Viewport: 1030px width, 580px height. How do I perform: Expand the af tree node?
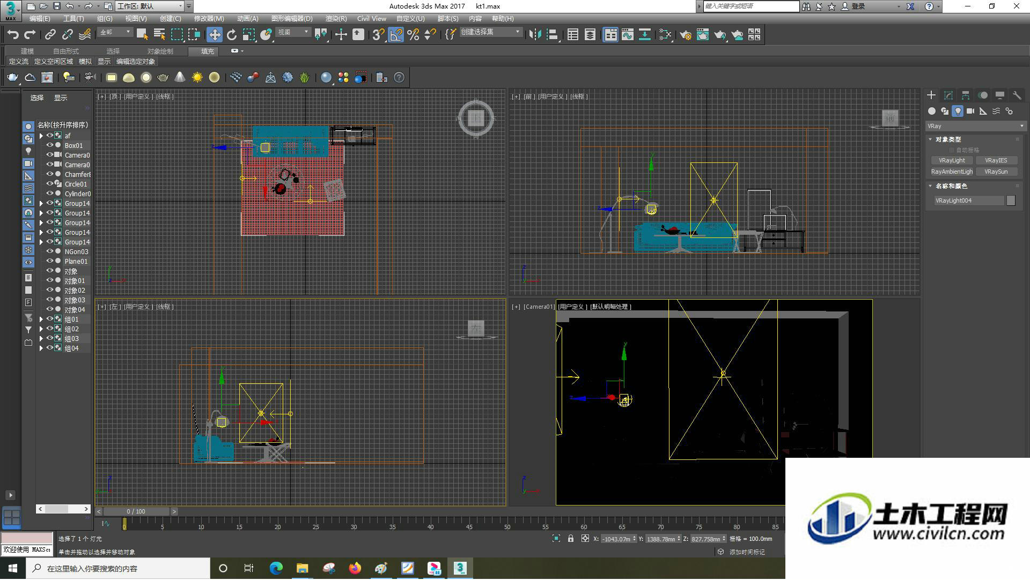[41, 136]
